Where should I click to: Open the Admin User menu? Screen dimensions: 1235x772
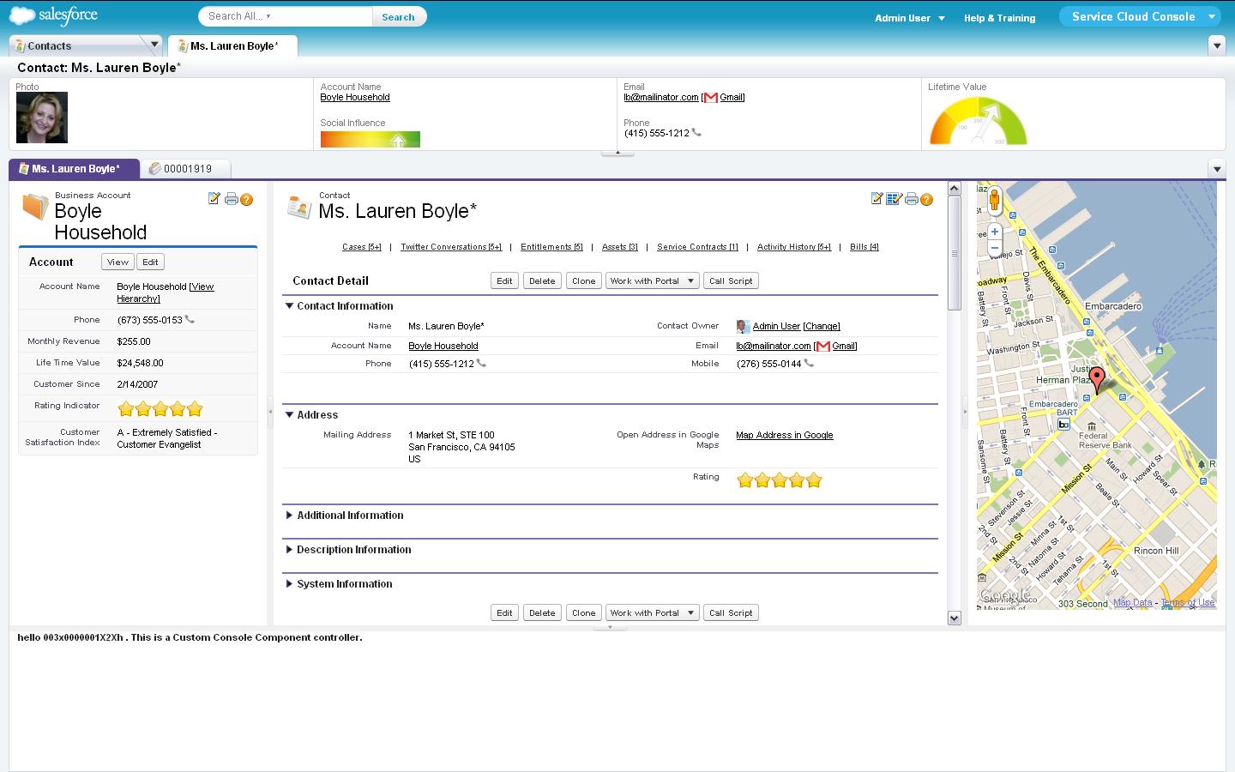coord(909,18)
